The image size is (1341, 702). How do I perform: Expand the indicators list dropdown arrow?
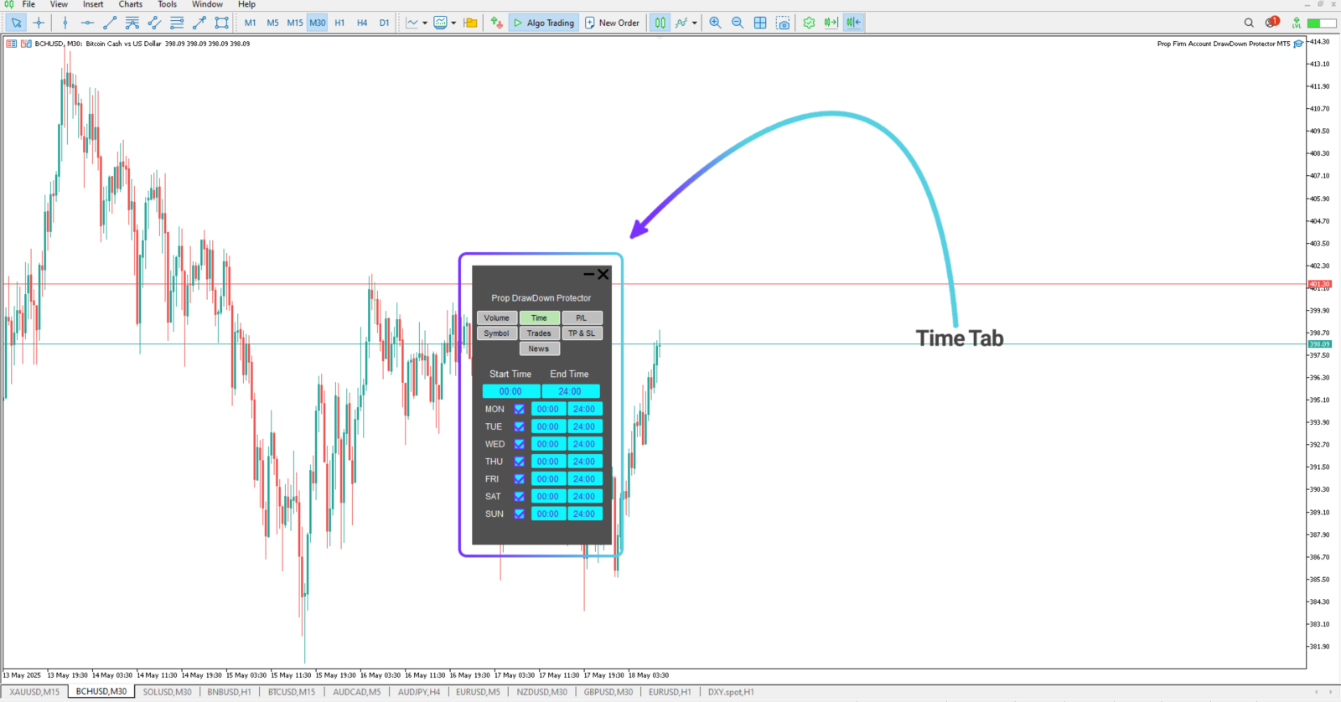[694, 23]
